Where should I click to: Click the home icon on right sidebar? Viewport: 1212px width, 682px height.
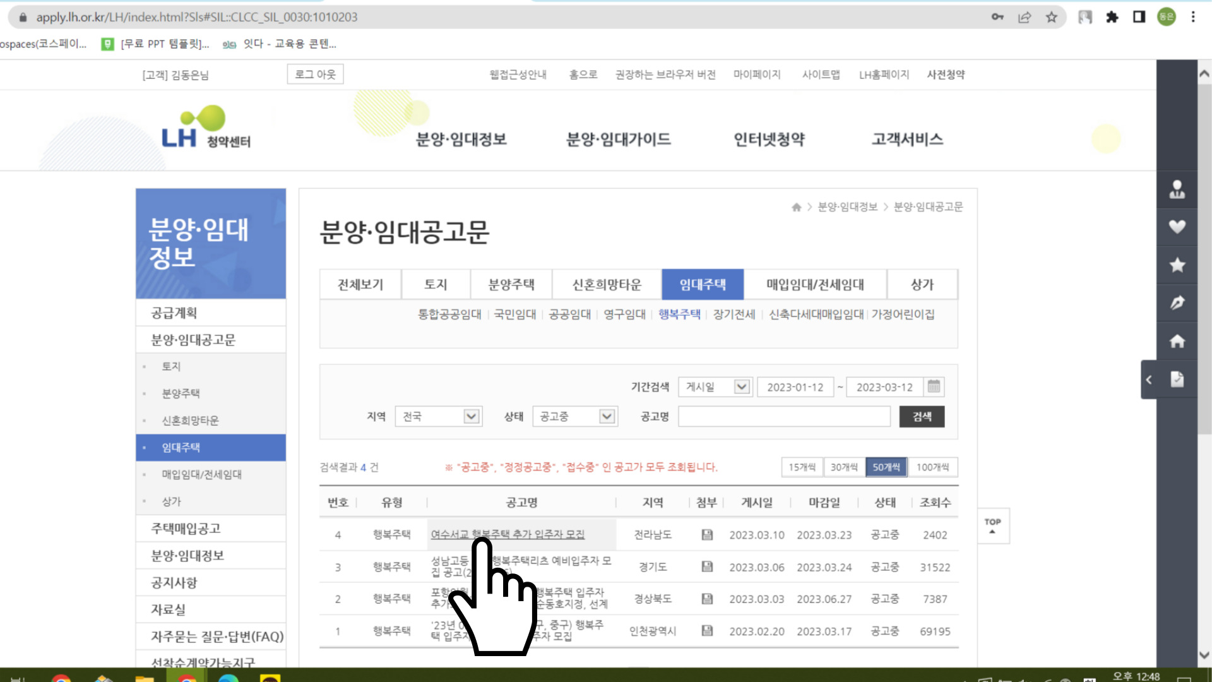coord(1177,341)
